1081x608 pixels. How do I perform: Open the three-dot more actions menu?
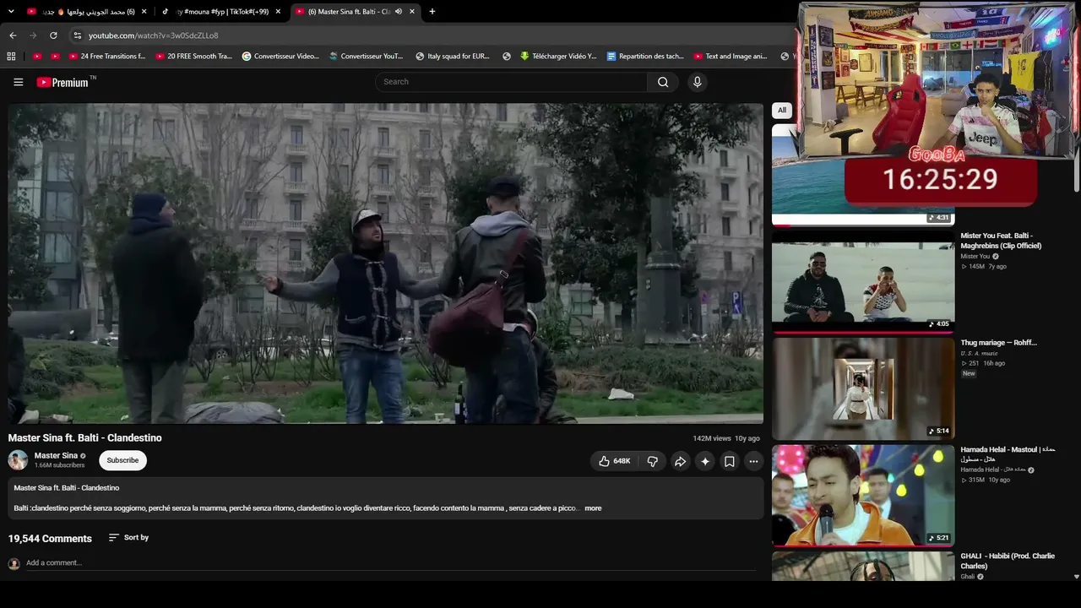tap(753, 461)
